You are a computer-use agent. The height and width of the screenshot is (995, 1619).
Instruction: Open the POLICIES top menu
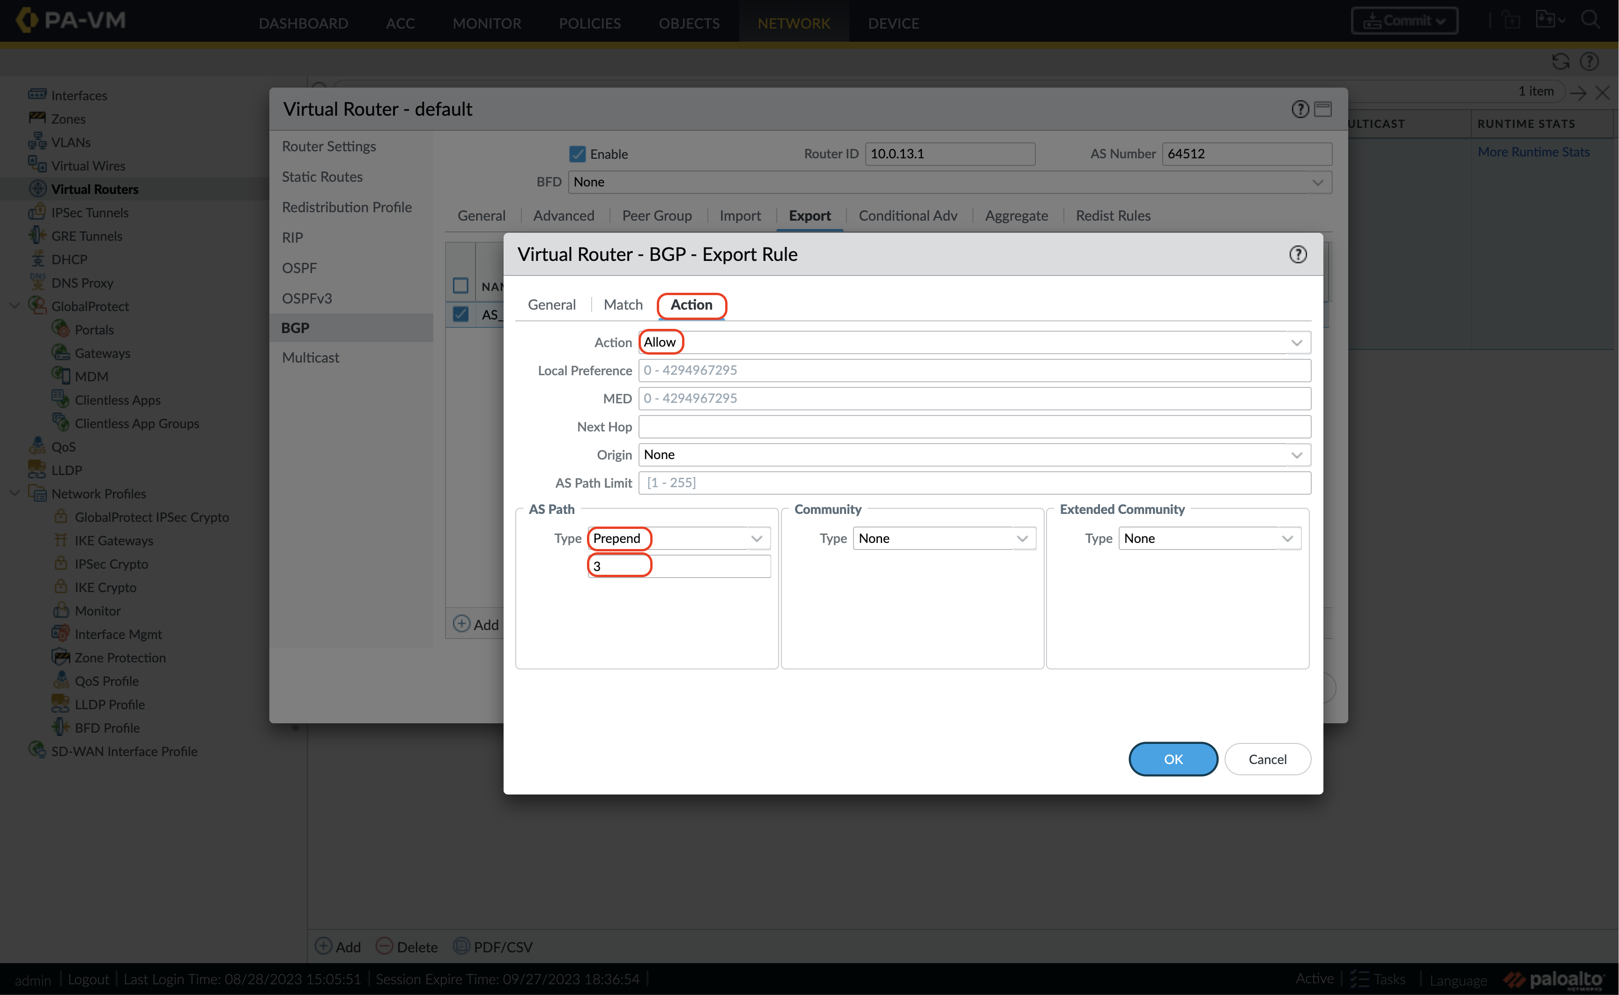coord(589,23)
